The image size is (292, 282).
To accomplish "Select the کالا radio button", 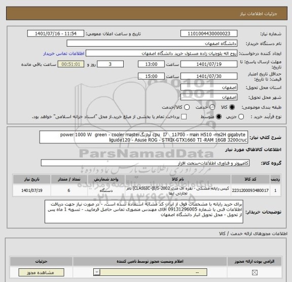I will [232, 107].
